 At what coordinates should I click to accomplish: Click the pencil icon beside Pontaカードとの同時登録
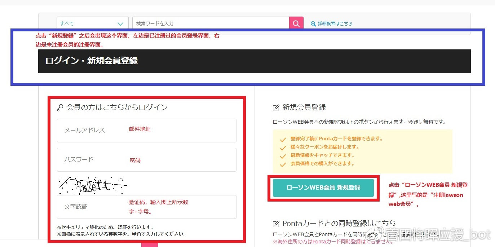click(x=276, y=224)
